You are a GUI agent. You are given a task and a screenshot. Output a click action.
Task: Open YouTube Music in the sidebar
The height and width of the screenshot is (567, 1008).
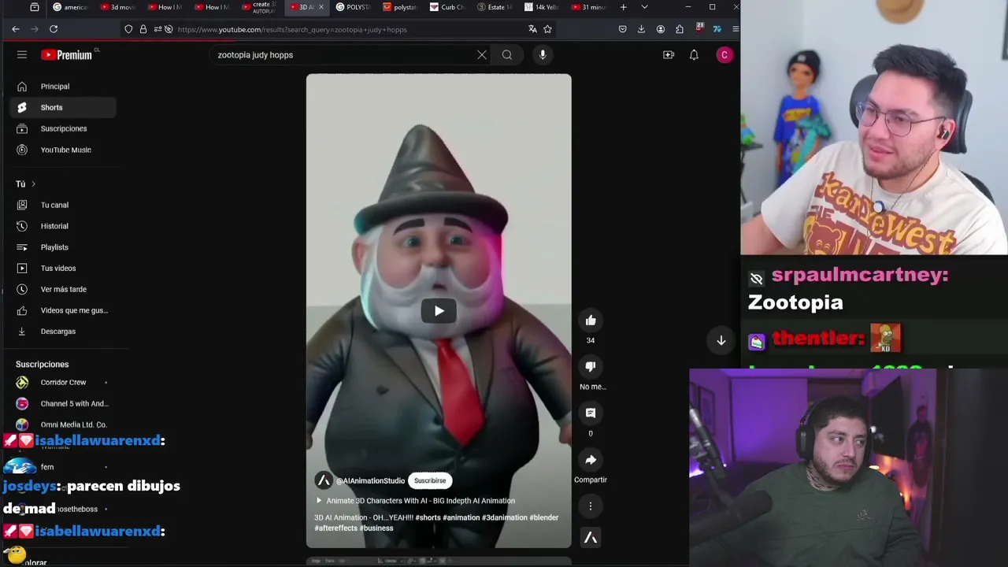click(64, 150)
